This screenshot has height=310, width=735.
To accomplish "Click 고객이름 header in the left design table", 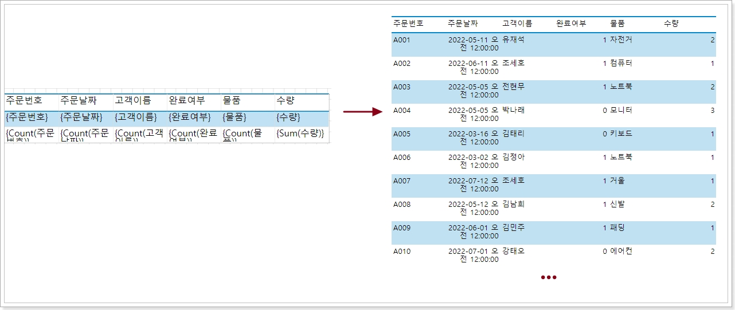I will tap(132, 100).
